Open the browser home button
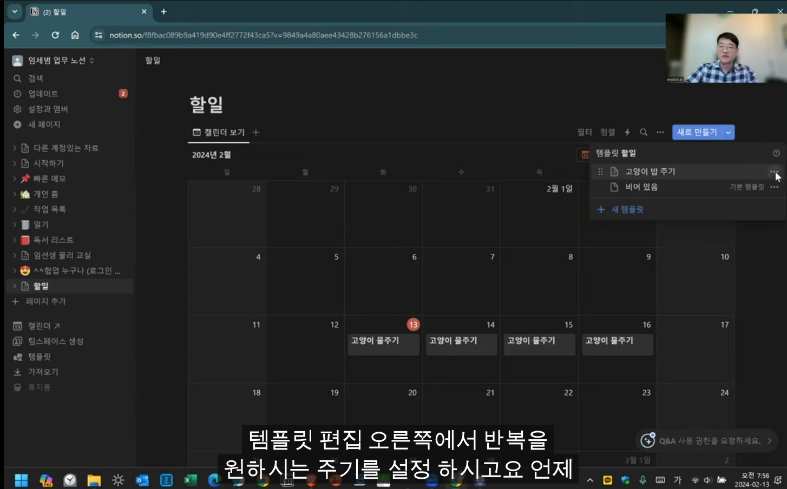 coord(75,35)
